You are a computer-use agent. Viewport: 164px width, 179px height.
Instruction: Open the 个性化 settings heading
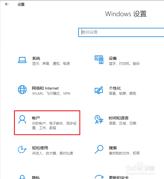click(x=115, y=88)
